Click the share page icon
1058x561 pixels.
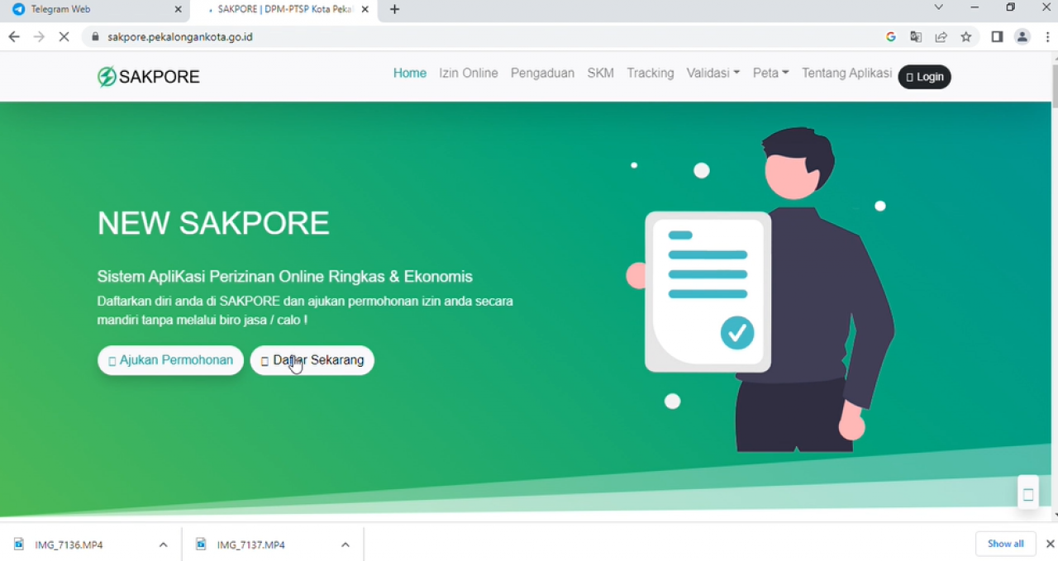point(941,36)
